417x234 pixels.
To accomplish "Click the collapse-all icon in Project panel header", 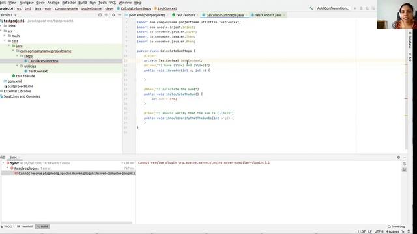I will [106, 15].
